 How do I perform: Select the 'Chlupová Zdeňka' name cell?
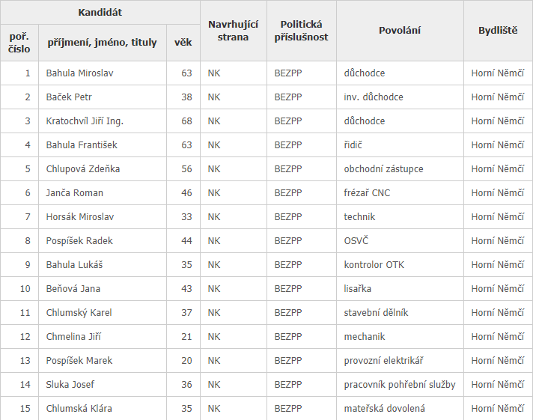82,169
